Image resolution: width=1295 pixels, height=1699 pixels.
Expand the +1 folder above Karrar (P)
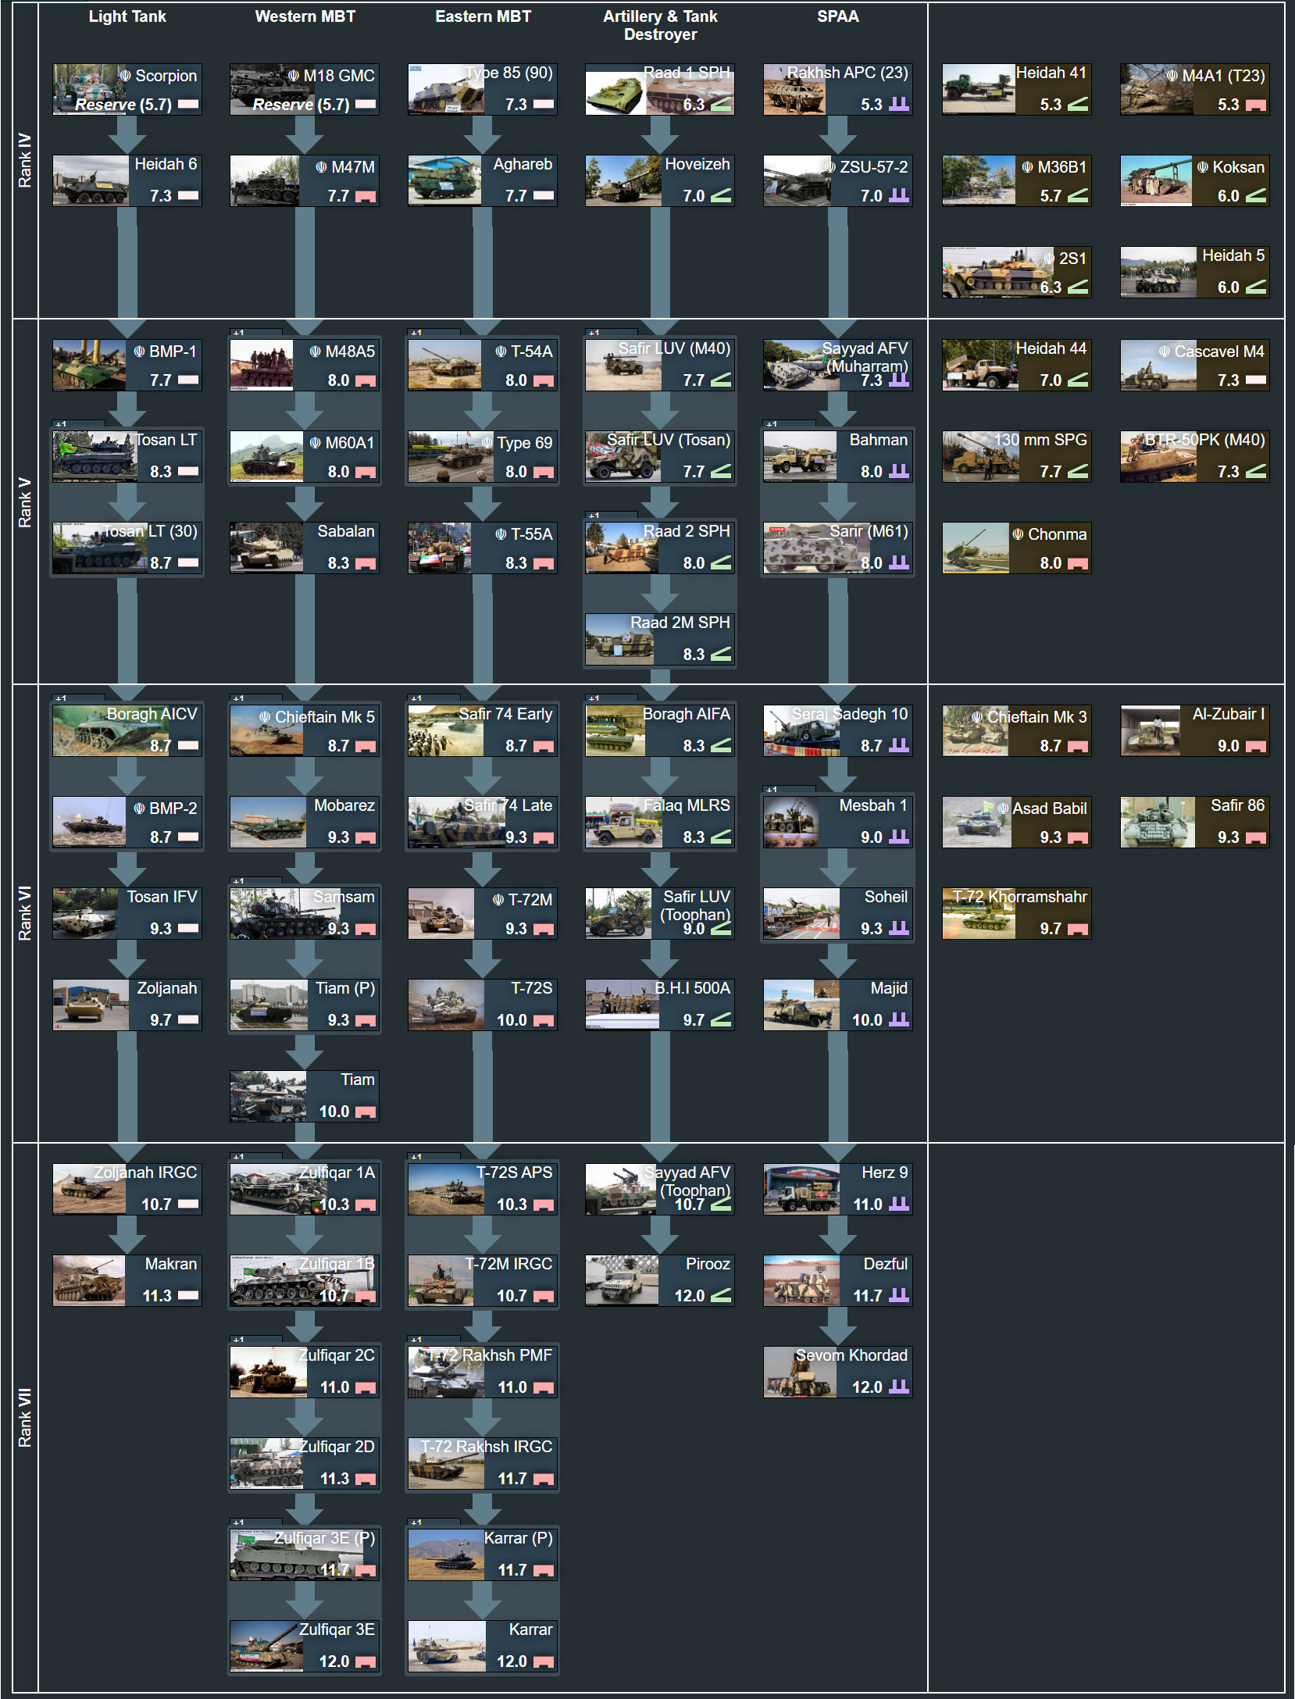click(433, 1522)
